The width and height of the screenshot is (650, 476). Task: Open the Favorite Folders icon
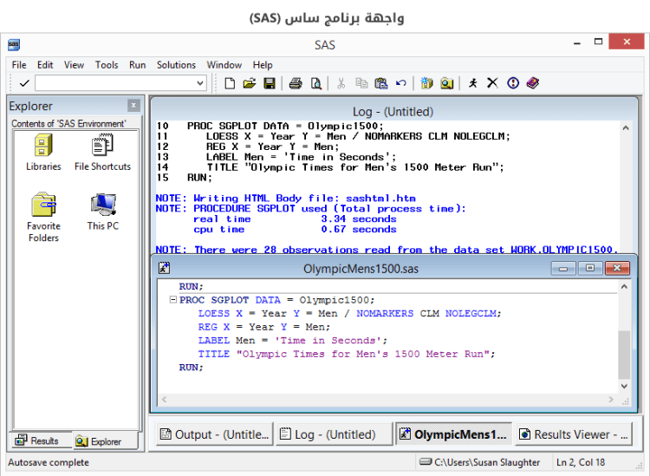43,205
